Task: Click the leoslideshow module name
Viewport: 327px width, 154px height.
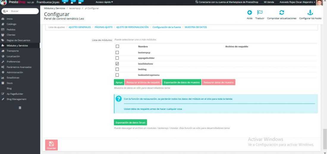Action: 146,64
